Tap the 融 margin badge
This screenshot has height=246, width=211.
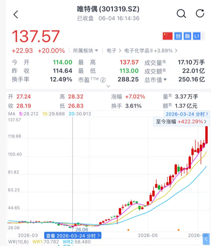[x=187, y=36]
